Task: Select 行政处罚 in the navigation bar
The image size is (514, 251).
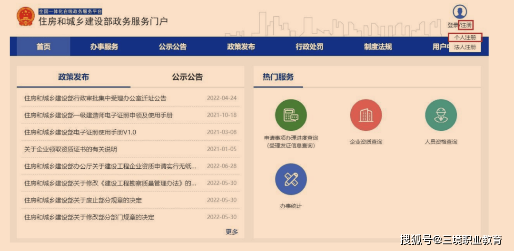Action: (309, 47)
